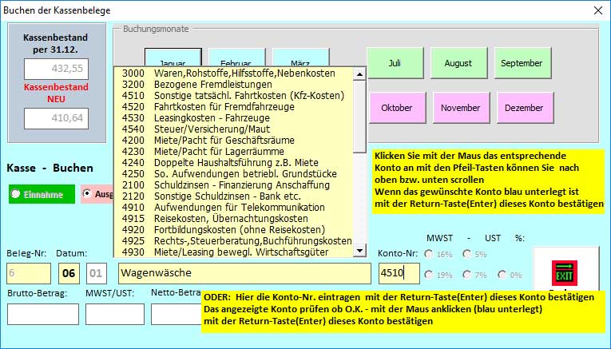Choose the 19% tax rate radio button
The height and width of the screenshot is (349, 611).
coord(429,275)
